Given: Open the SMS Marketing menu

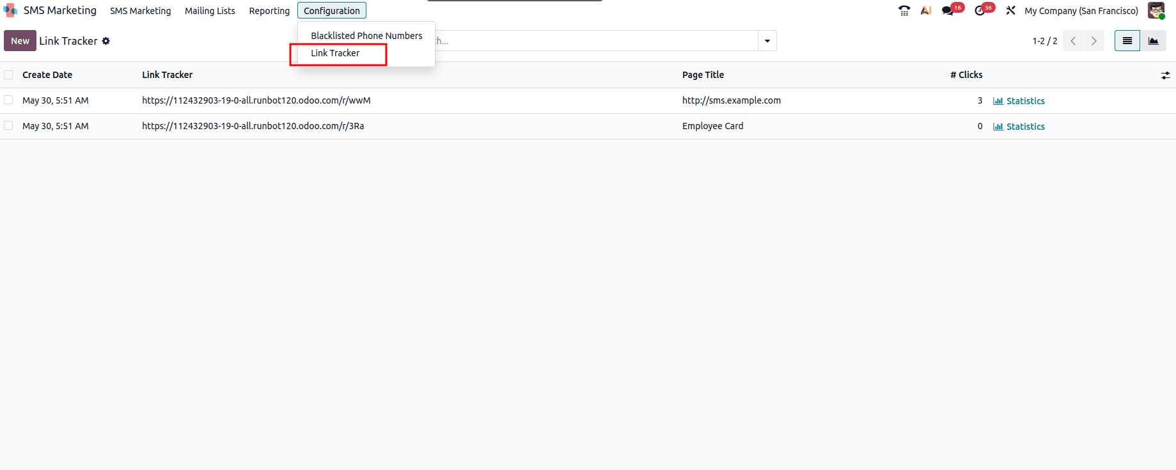Looking at the screenshot, I should (x=141, y=11).
